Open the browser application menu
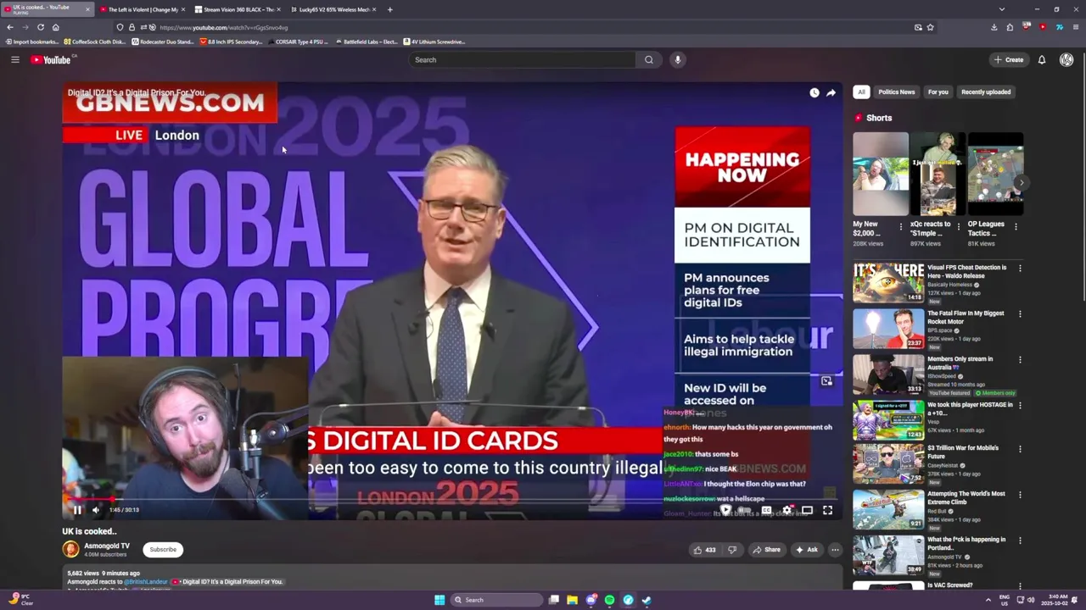 1076,27
